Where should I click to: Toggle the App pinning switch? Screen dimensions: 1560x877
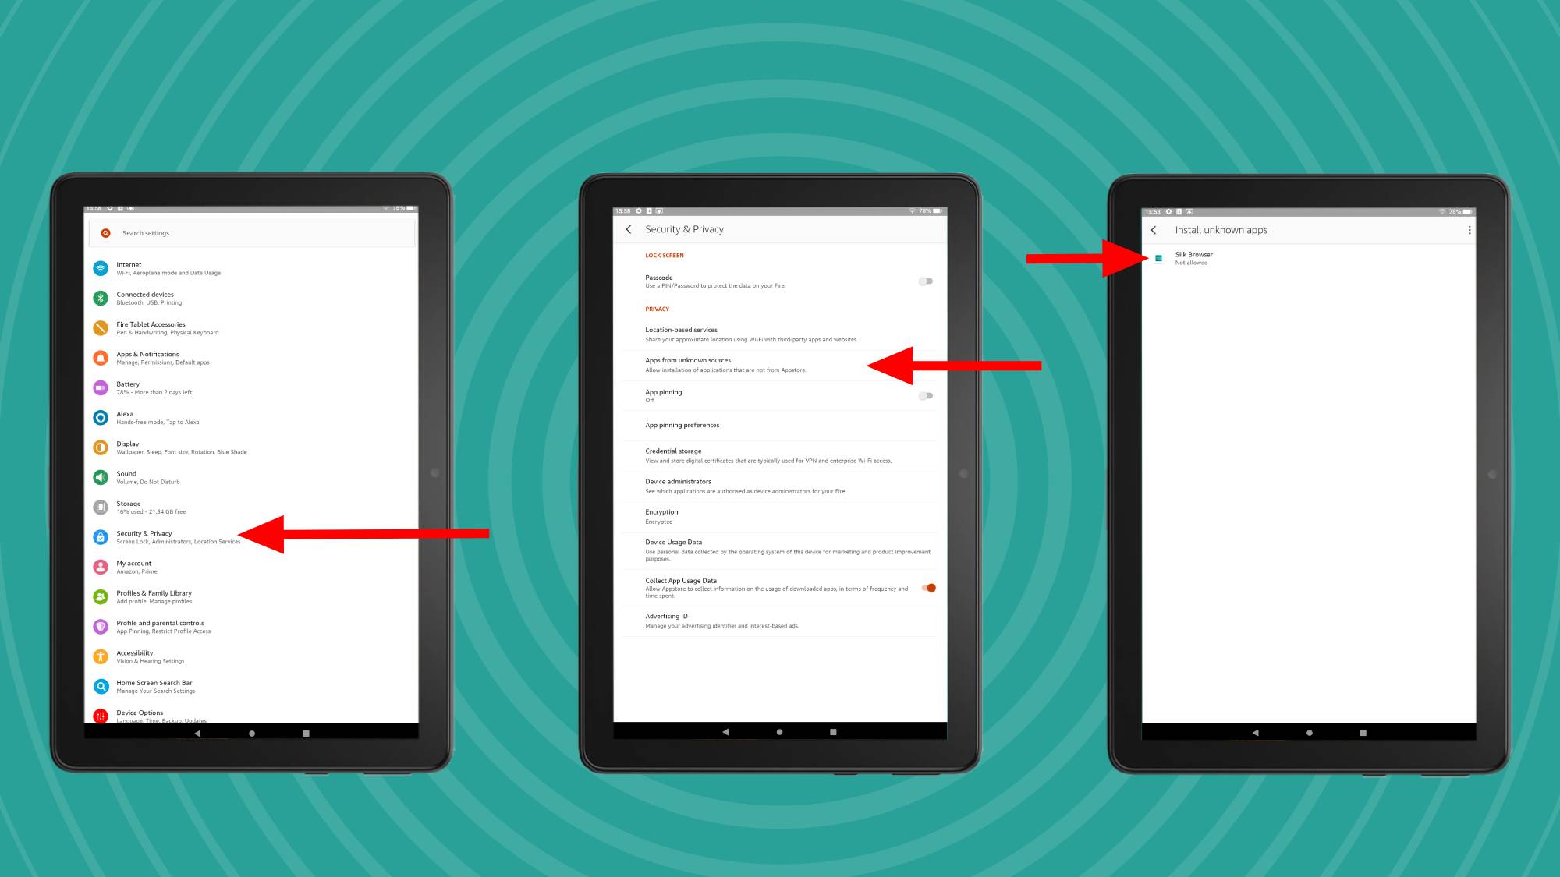(x=924, y=395)
